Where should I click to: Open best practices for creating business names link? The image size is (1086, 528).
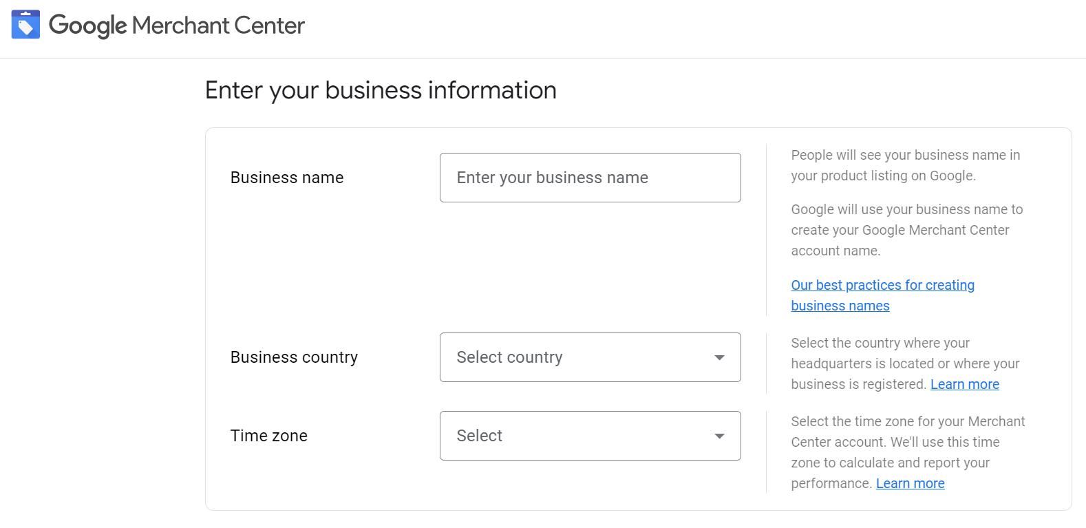tap(882, 295)
